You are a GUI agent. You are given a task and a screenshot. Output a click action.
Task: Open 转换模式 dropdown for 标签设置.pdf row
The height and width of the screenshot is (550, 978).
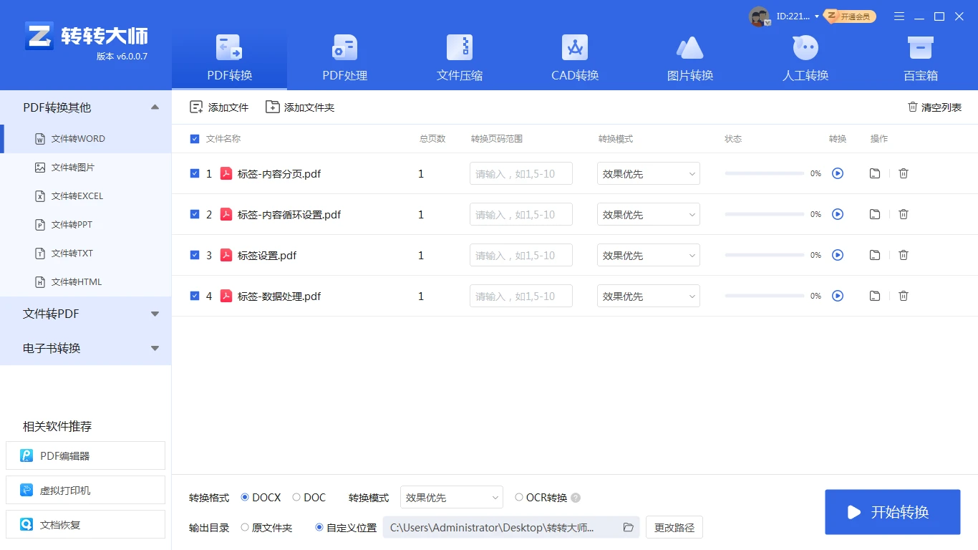[x=648, y=256]
